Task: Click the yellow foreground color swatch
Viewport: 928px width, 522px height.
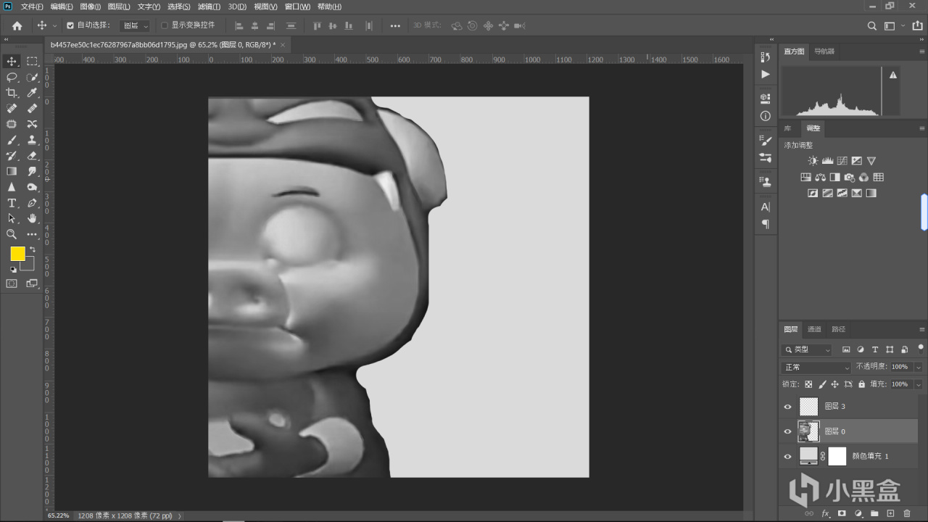Action: coord(17,254)
